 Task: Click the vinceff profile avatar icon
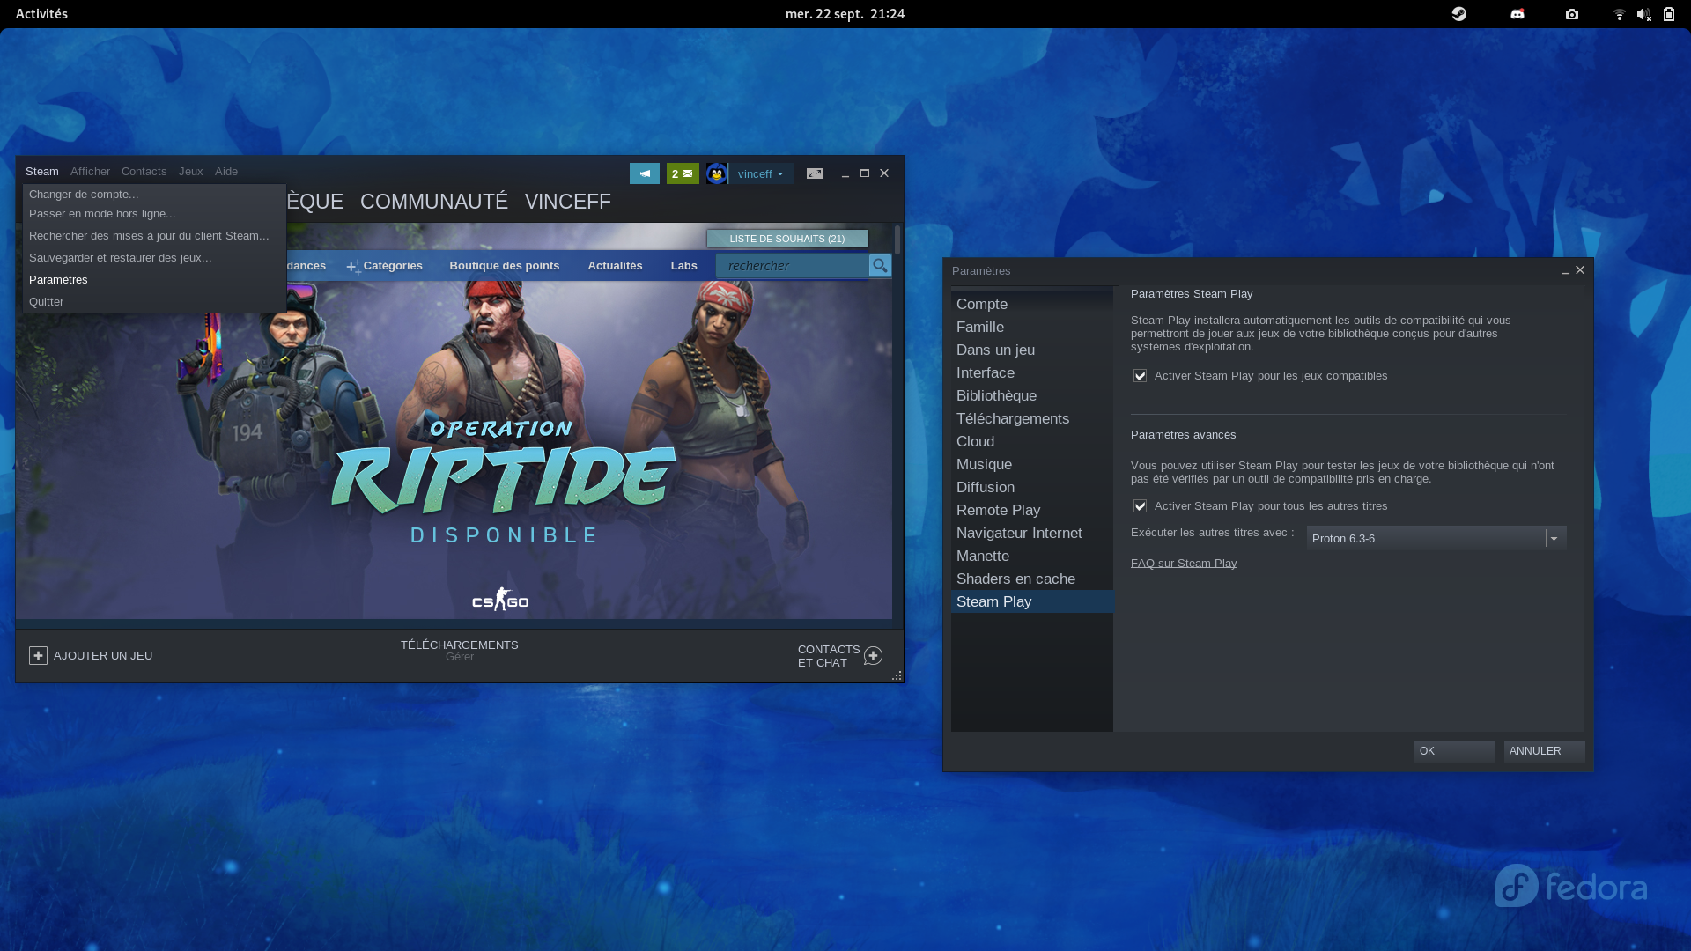tap(717, 173)
